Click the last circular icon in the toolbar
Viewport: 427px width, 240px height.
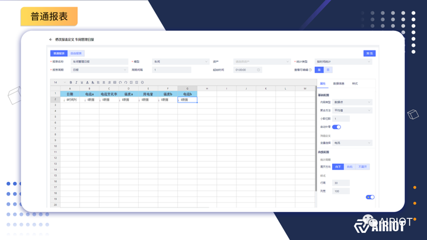142,82
